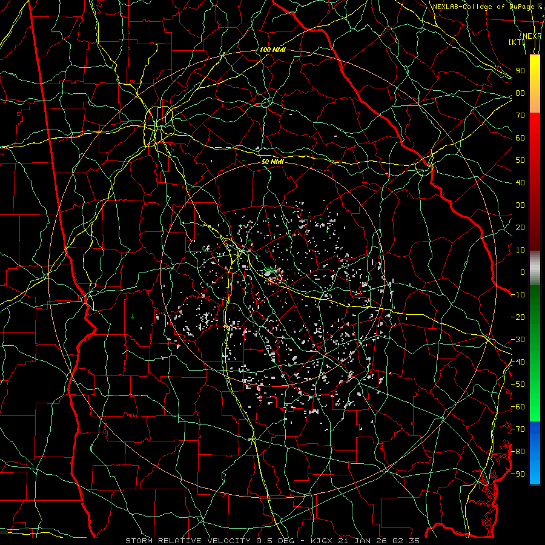Click the -90 knot scale label
Viewport: 545px width, 545px height.
tap(518, 474)
